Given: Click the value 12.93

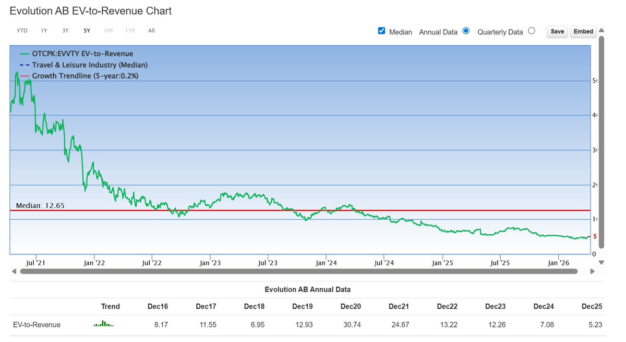Looking at the screenshot, I should [304, 325].
